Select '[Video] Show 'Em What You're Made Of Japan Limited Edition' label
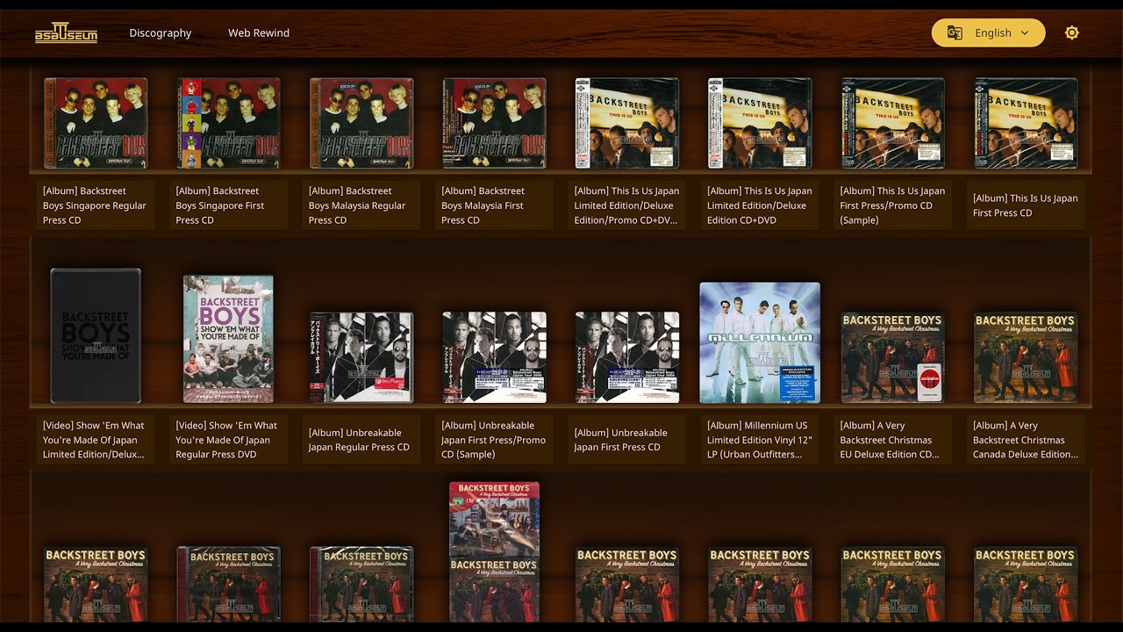 (x=96, y=440)
